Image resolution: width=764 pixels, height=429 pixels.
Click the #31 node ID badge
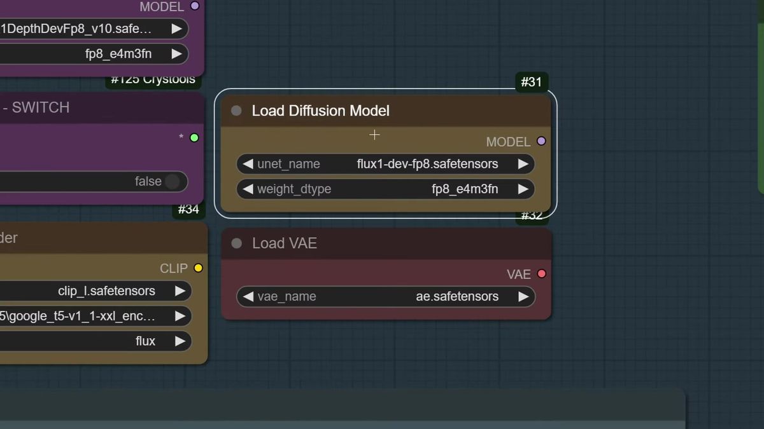click(x=532, y=82)
